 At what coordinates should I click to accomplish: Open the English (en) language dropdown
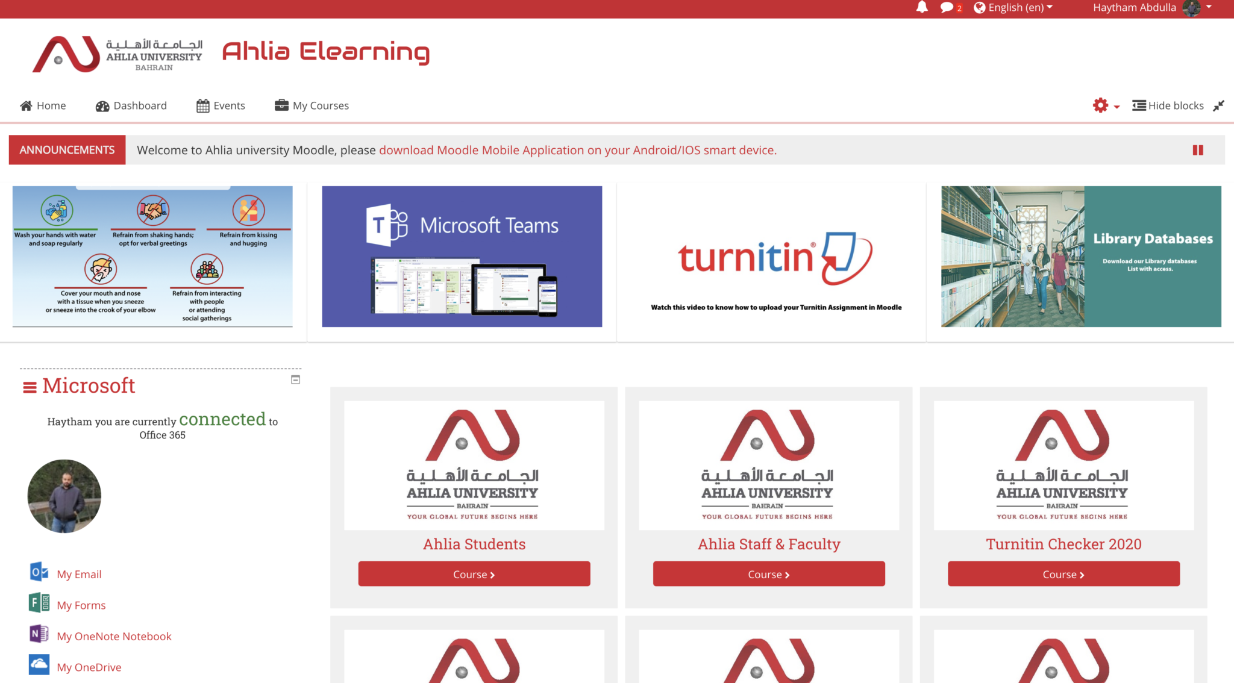(x=1014, y=7)
